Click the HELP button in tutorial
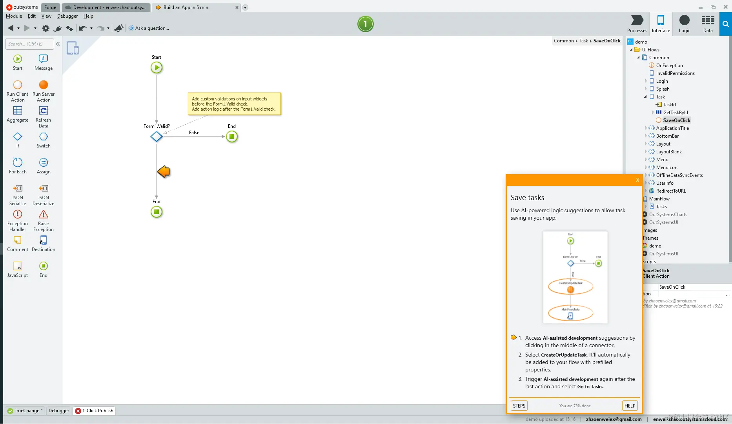Viewport: 732px width, 424px height. pos(630,406)
